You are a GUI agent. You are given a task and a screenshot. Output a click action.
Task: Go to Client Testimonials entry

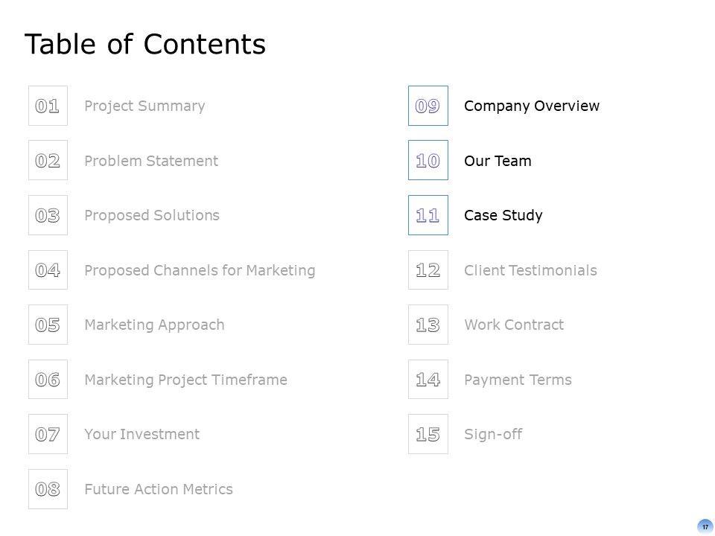pyautogui.click(x=530, y=270)
